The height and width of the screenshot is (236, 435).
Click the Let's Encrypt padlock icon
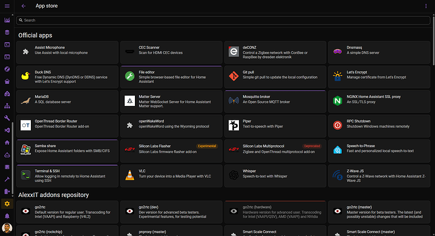pos(337,76)
